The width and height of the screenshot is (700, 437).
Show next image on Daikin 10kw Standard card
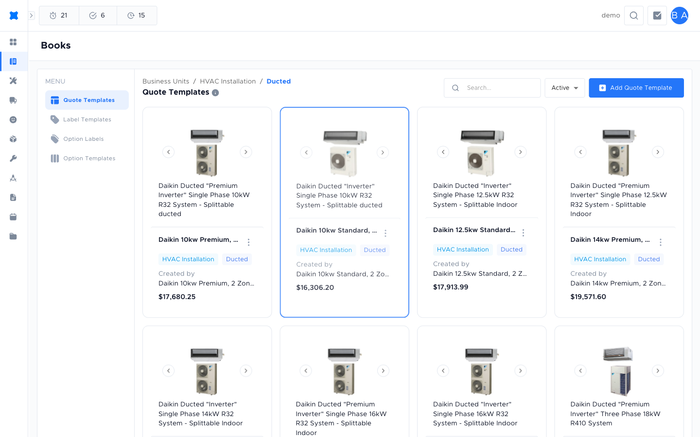[x=383, y=152]
